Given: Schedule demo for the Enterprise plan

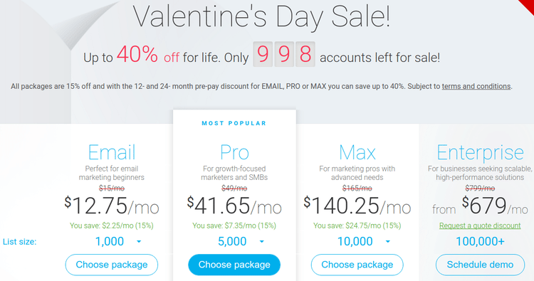Looking at the screenshot, I should point(480,265).
